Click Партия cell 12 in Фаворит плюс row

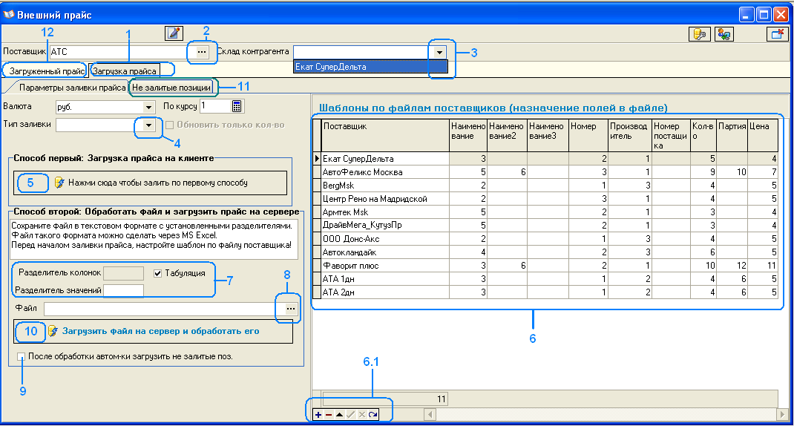732,266
